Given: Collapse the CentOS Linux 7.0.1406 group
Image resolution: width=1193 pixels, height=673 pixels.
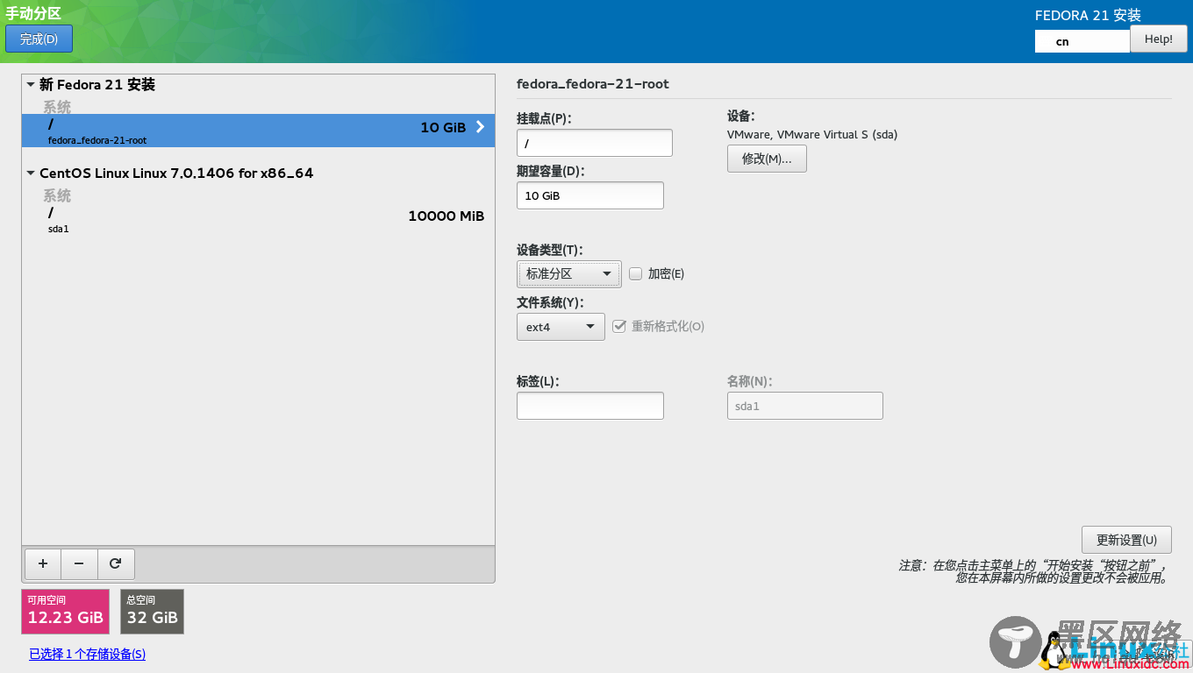Looking at the screenshot, I should [32, 174].
